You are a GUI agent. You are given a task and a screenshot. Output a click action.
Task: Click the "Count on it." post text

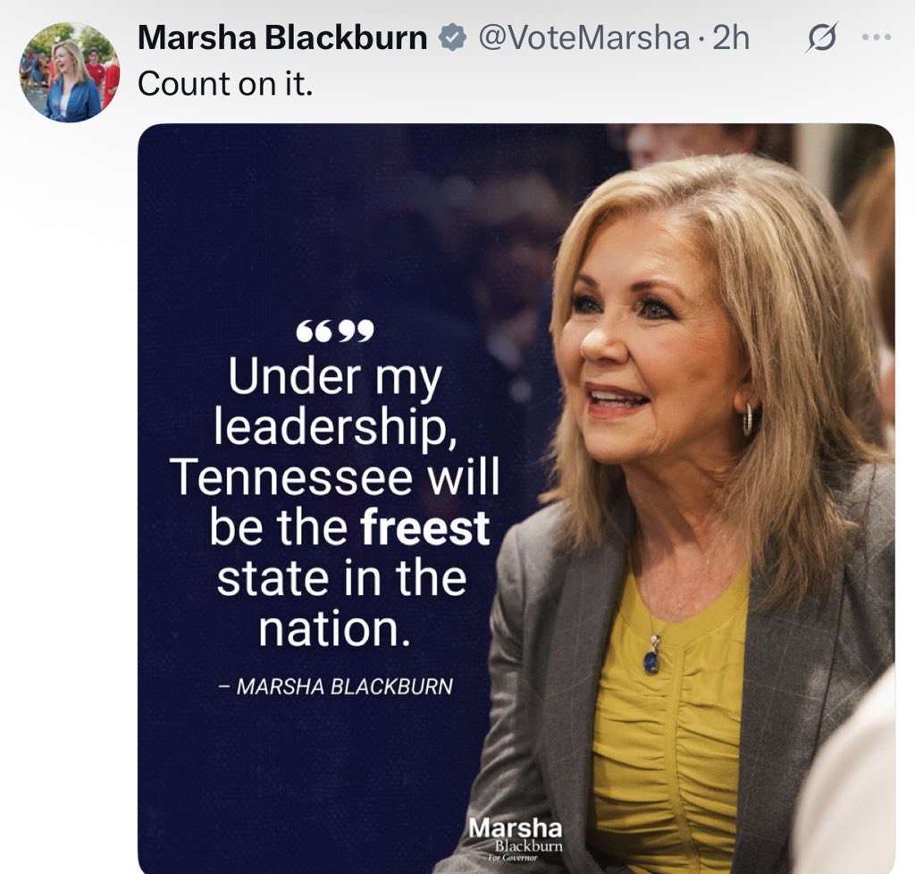pyautogui.click(x=225, y=83)
